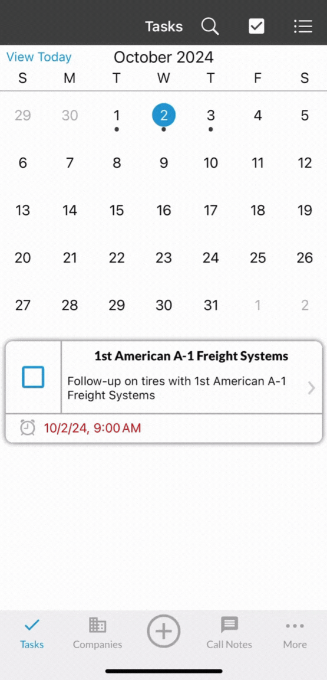Choose the highlighted date 2
Viewport: 327px width, 680px height.
pos(163,115)
